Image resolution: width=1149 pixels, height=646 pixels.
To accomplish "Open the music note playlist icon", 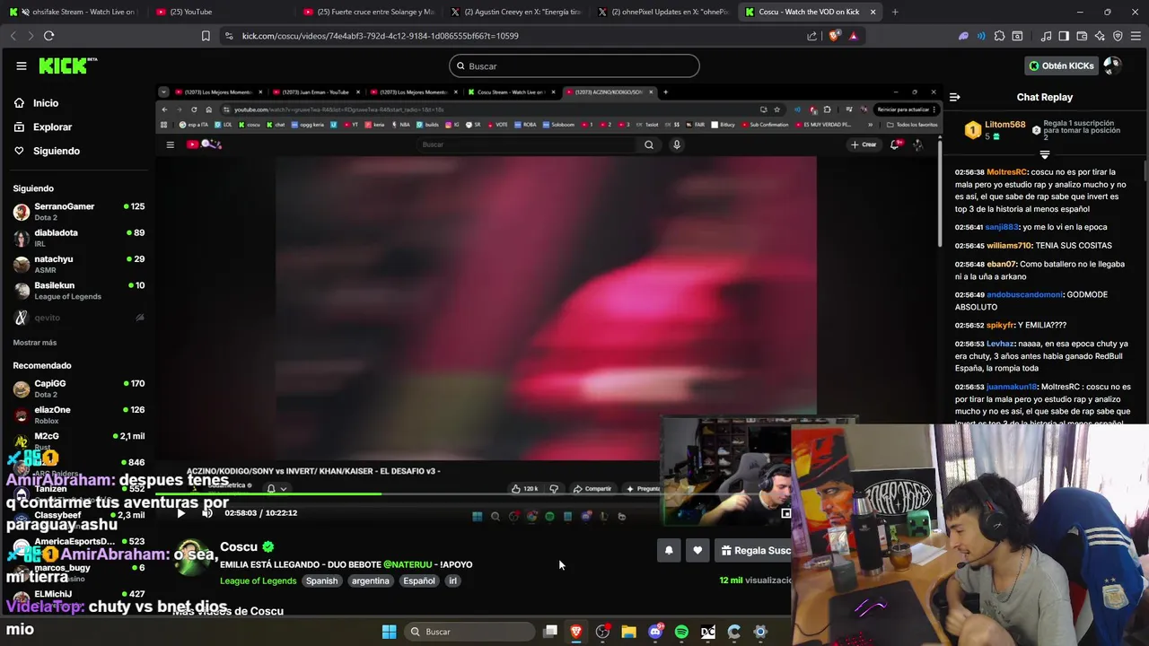I will (x=1046, y=36).
